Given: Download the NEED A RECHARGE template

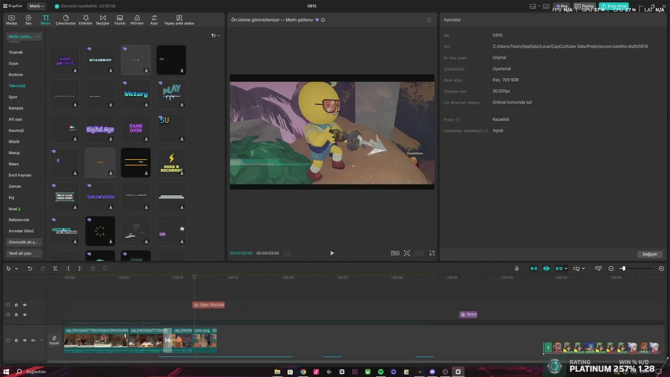Looking at the screenshot, I should (182, 173).
